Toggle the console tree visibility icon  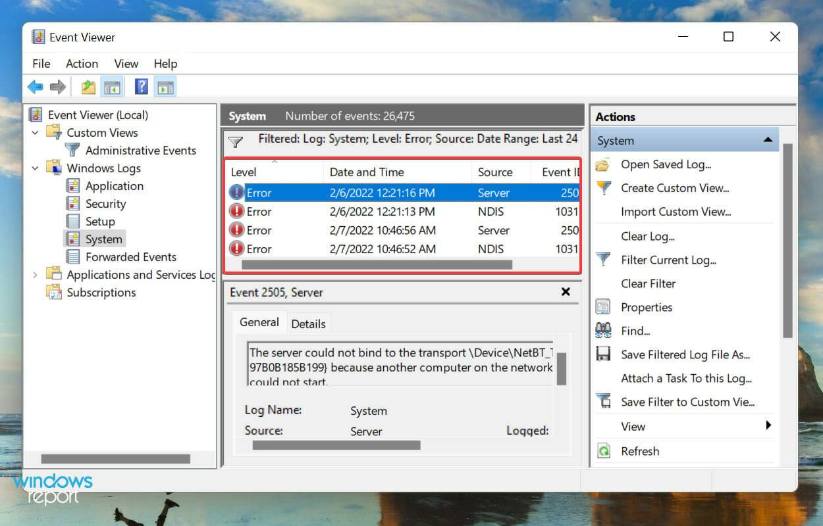[x=113, y=86]
